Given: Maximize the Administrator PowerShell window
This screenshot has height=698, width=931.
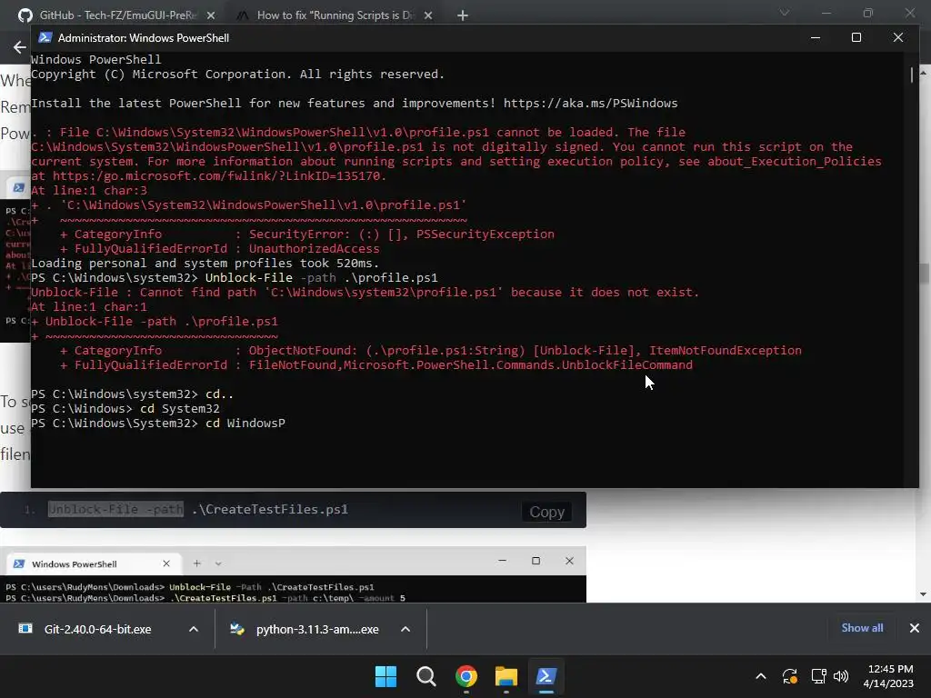Looking at the screenshot, I should coord(856,37).
